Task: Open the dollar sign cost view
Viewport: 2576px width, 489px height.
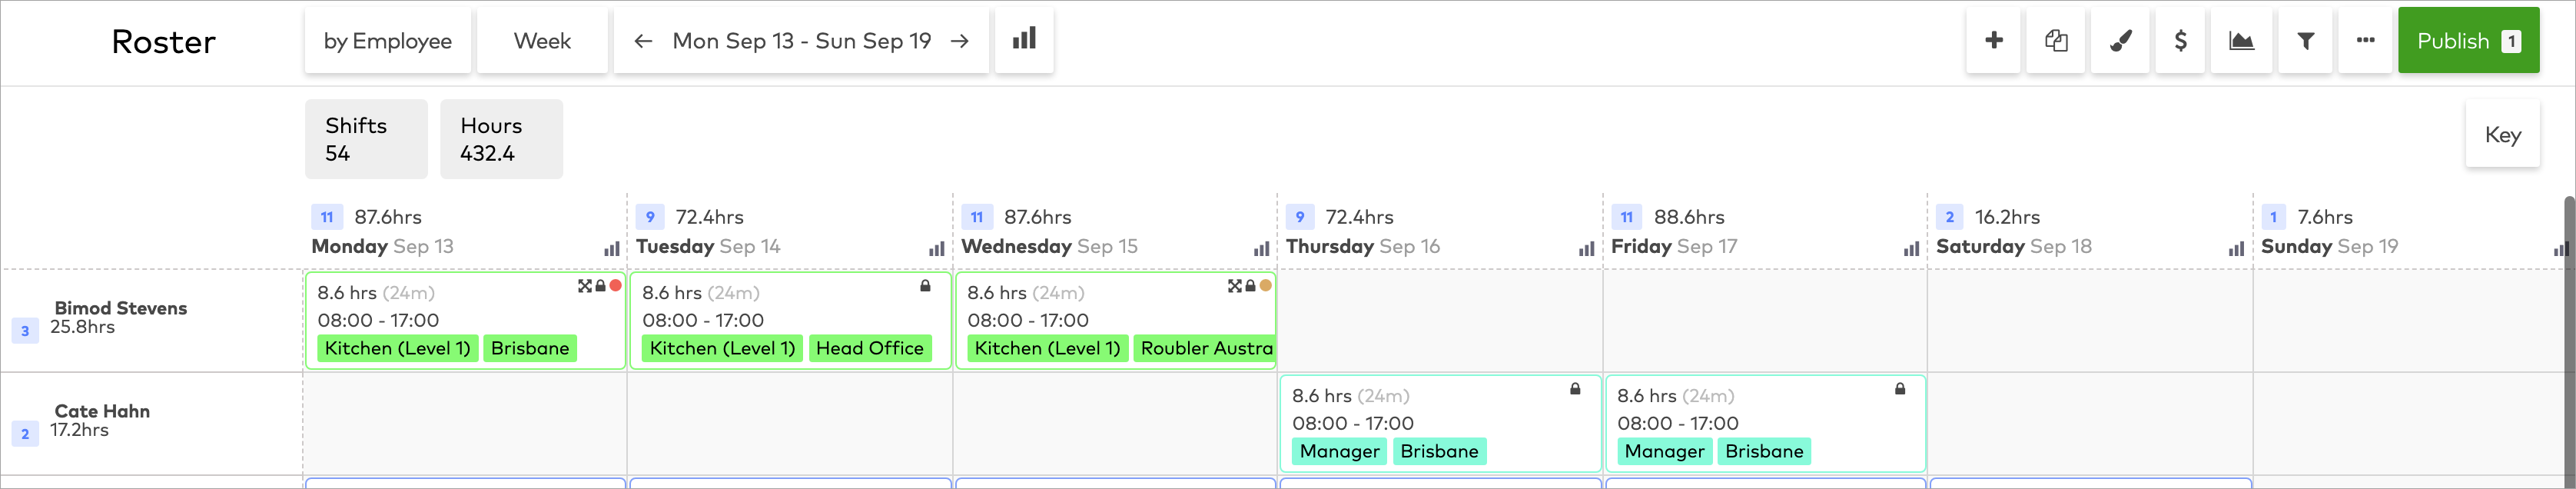Action: point(2181,40)
